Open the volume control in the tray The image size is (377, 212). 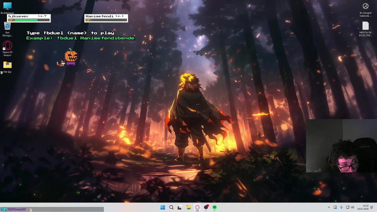point(352,207)
